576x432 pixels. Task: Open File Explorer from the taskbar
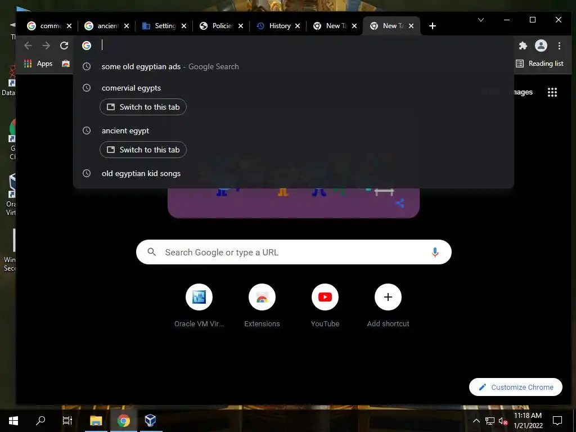click(96, 420)
